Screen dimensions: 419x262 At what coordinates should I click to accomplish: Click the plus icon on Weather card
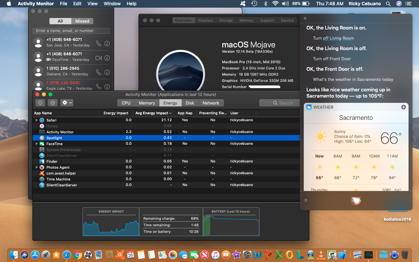click(x=403, y=107)
